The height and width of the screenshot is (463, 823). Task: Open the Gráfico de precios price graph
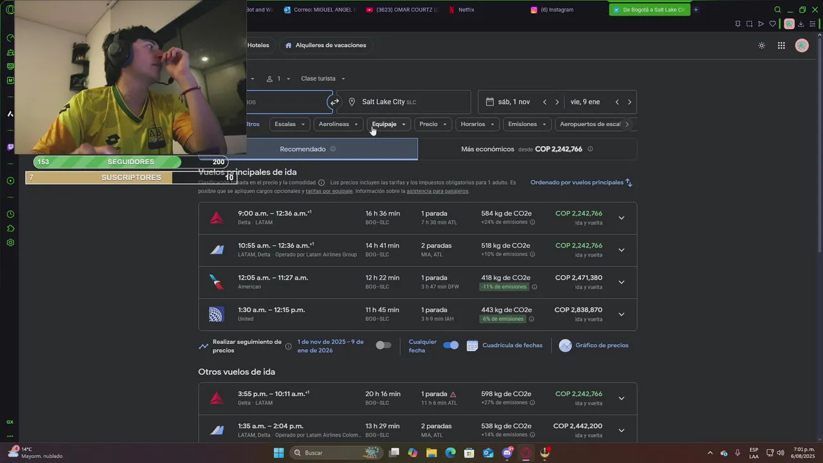(x=593, y=345)
